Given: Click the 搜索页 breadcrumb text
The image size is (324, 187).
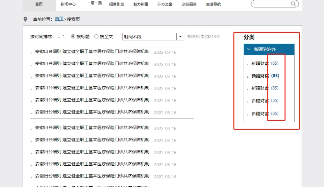Looking at the screenshot, I should coord(73,19).
